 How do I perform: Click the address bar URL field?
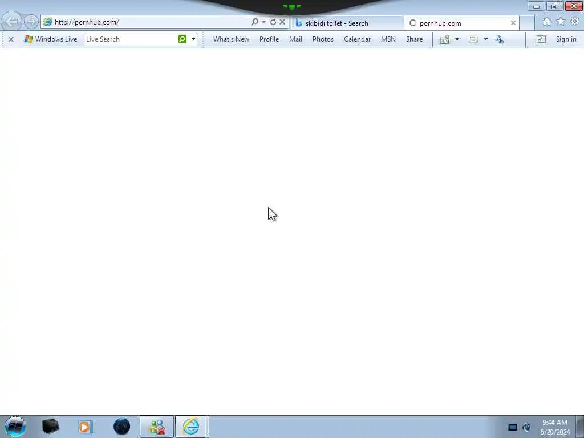pyautogui.click(x=145, y=22)
